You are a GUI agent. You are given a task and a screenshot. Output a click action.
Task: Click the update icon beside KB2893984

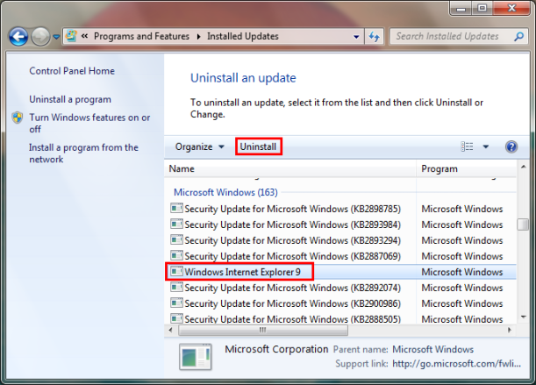176,224
